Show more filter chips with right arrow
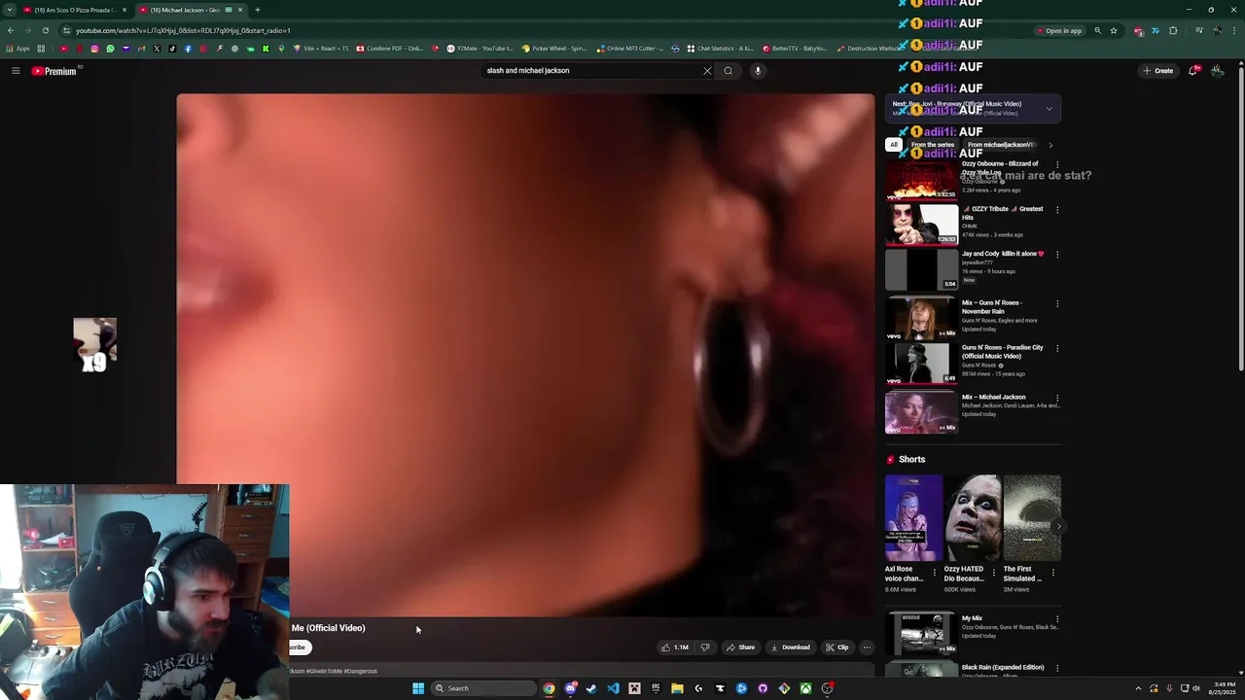Screen dimensions: 1245x700 (x=1050, y=145)
